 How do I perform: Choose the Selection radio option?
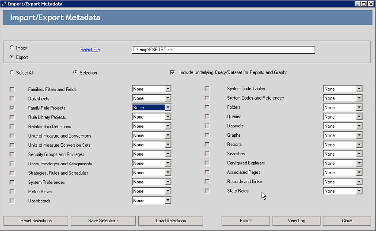(x=75, y=72)
